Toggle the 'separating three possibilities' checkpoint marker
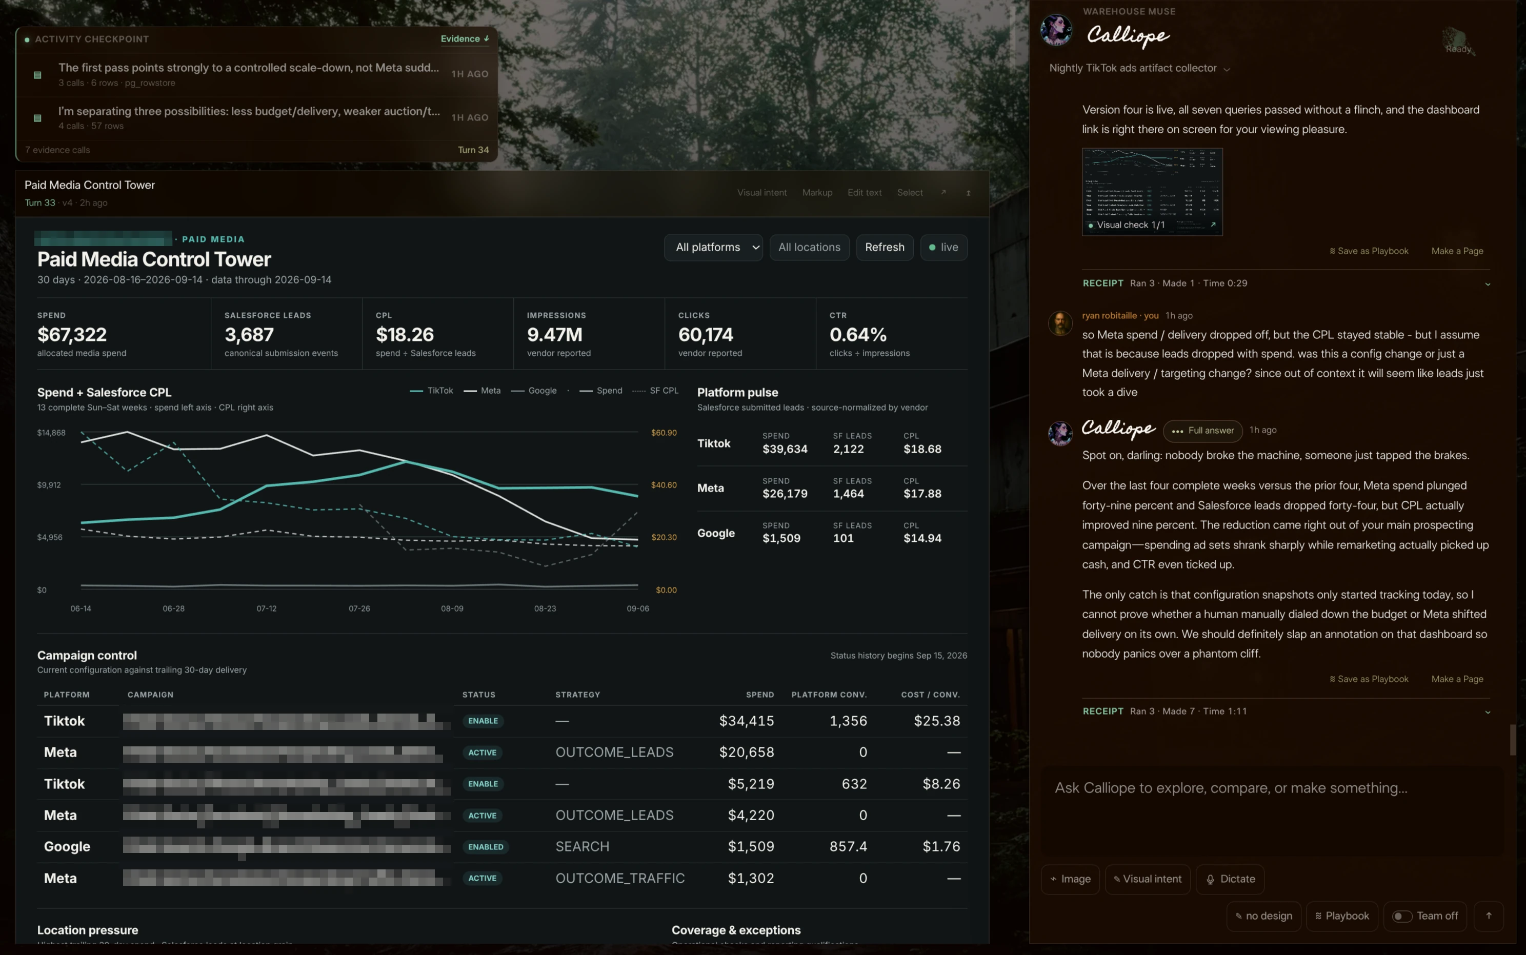 (37, 118)
